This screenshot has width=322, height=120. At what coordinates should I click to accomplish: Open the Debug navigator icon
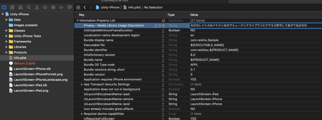coord(53,8)
